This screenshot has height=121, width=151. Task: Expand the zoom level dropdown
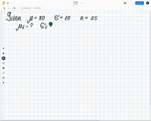(18, 8)
